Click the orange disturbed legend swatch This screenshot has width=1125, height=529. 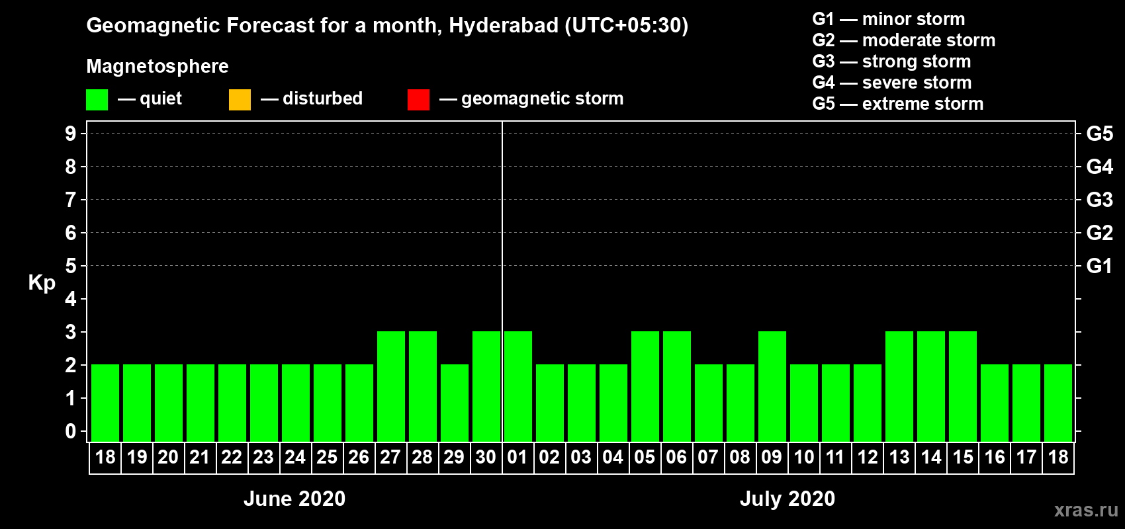[240, 100]
